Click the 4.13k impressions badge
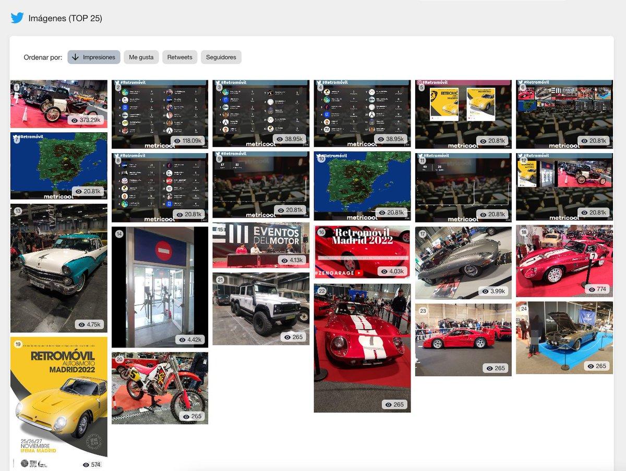Screen dimensions: 626x471 [291, 260]
